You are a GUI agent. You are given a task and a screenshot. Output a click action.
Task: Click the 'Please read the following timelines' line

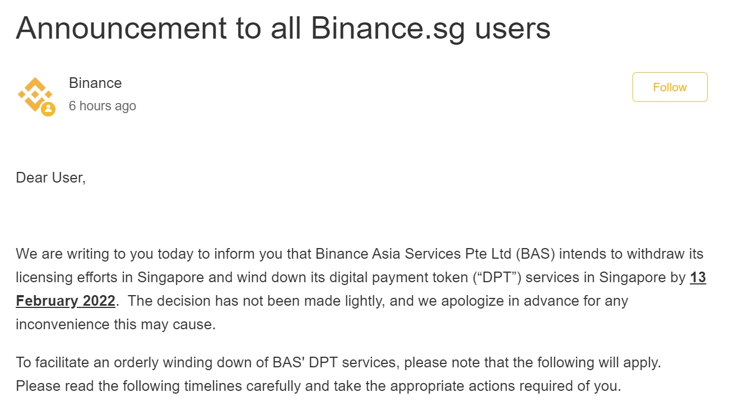(318, 386)
